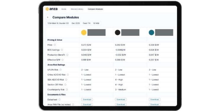Click the Fixed Tilt filter
Screen dimensions: 222x111
click(x=86, y=23)
